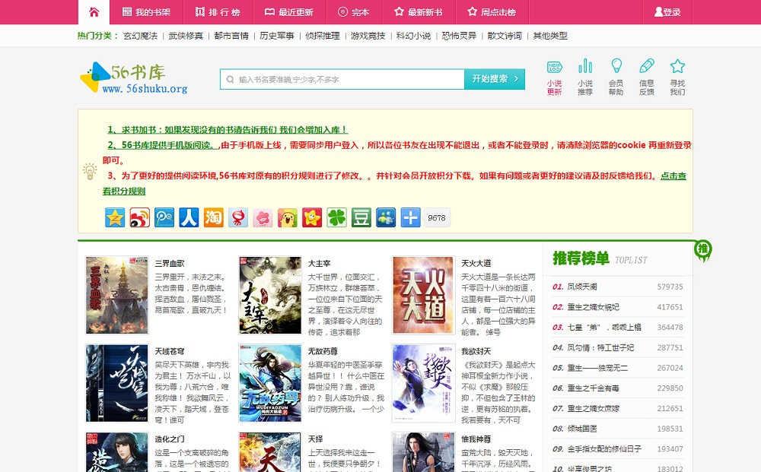Share to MSN Messenger icon
The image size is (761, 472).
point(386,217)
